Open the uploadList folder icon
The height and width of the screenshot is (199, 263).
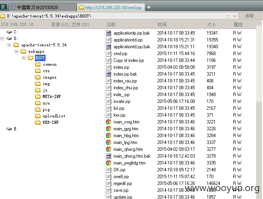coord(38,116)
